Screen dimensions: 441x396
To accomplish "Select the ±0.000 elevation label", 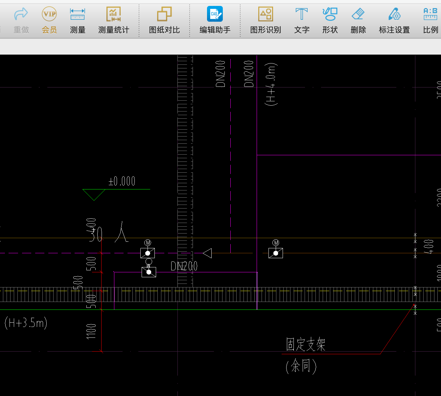I will (x=122, y=181).
